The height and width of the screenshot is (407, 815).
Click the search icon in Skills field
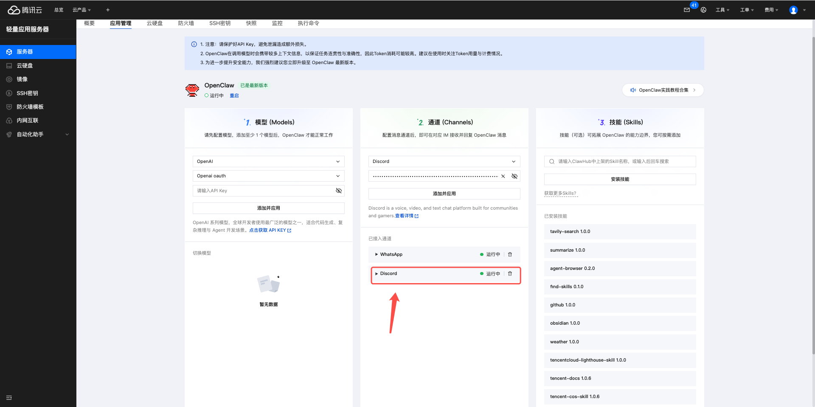coord(552,162)
